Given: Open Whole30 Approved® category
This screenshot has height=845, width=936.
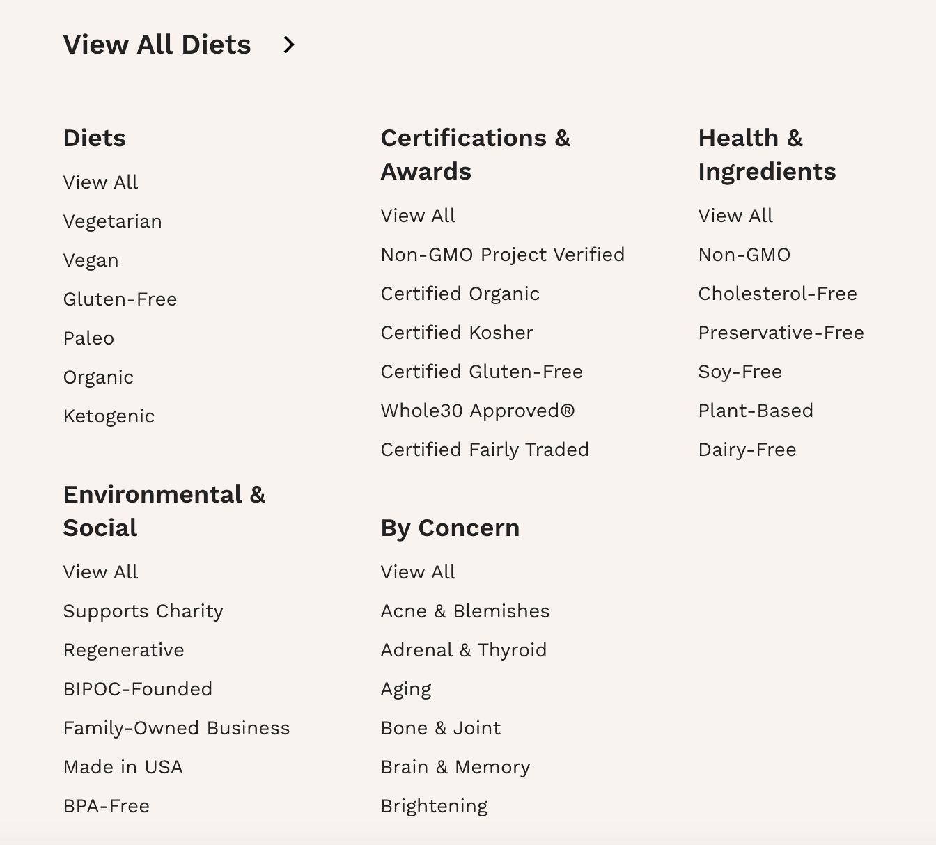Looking at the screenshot, I should (478, 411).
